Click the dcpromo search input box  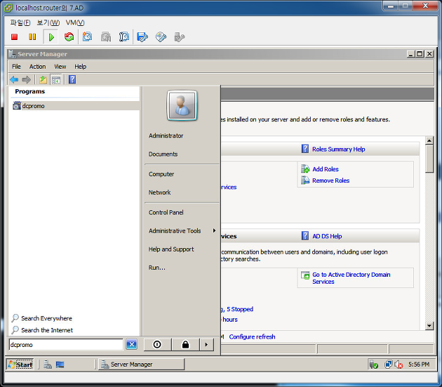coord(66,345)
